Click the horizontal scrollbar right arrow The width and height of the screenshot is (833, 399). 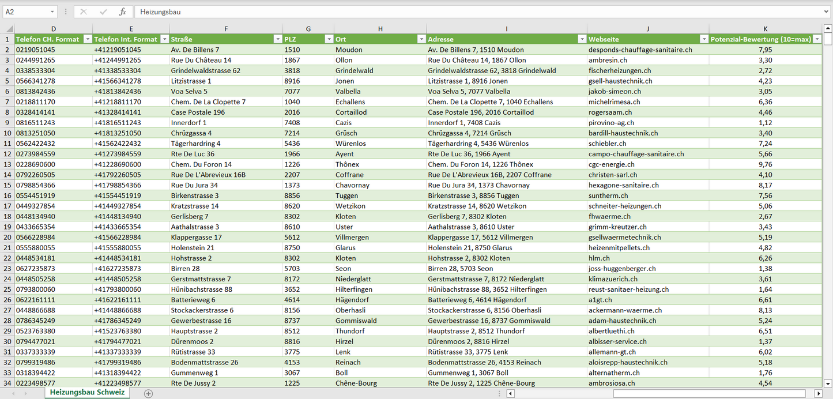point(818,393)
